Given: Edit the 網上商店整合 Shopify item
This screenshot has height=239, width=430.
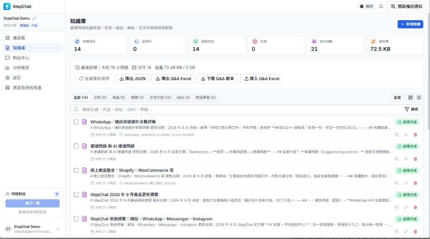Looking at the screenshot, I should [x=406, y=183].
